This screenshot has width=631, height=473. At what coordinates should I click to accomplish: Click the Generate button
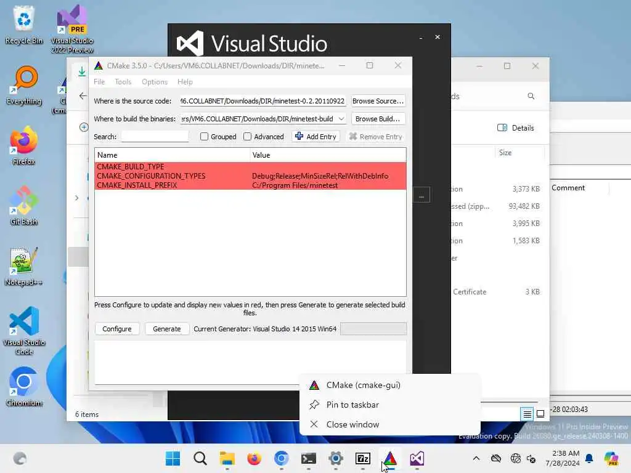tap(166, 329)
